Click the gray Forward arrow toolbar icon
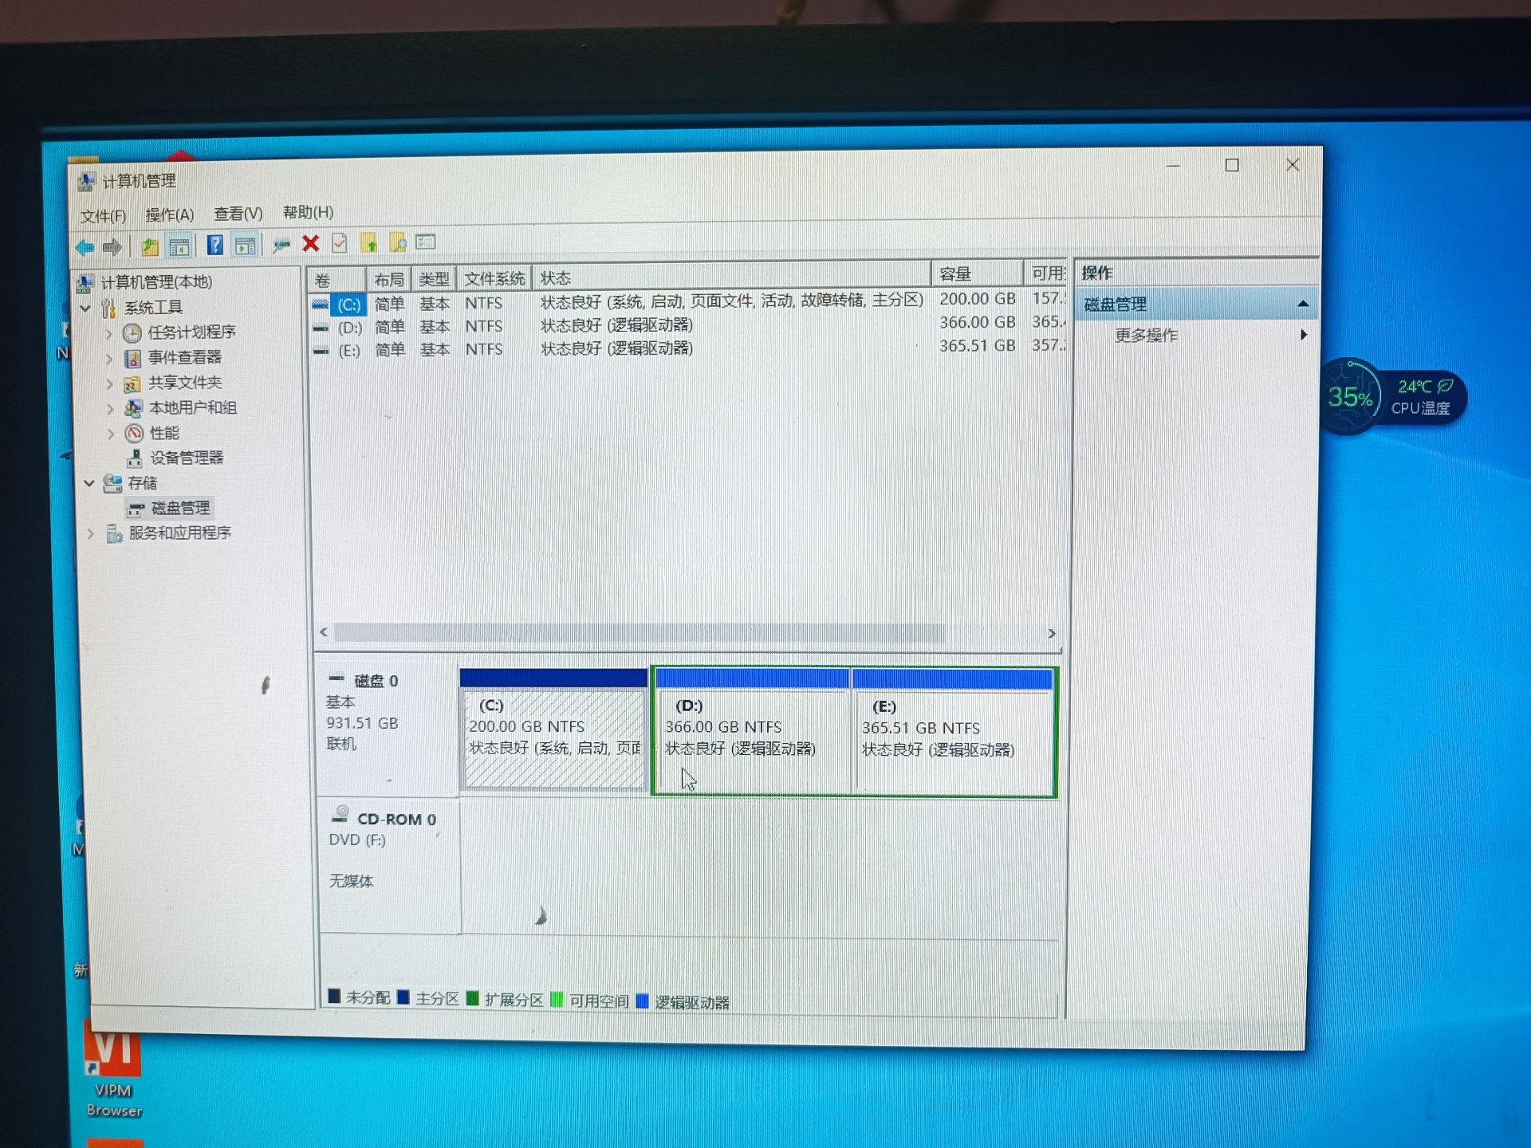 [112, 247]
